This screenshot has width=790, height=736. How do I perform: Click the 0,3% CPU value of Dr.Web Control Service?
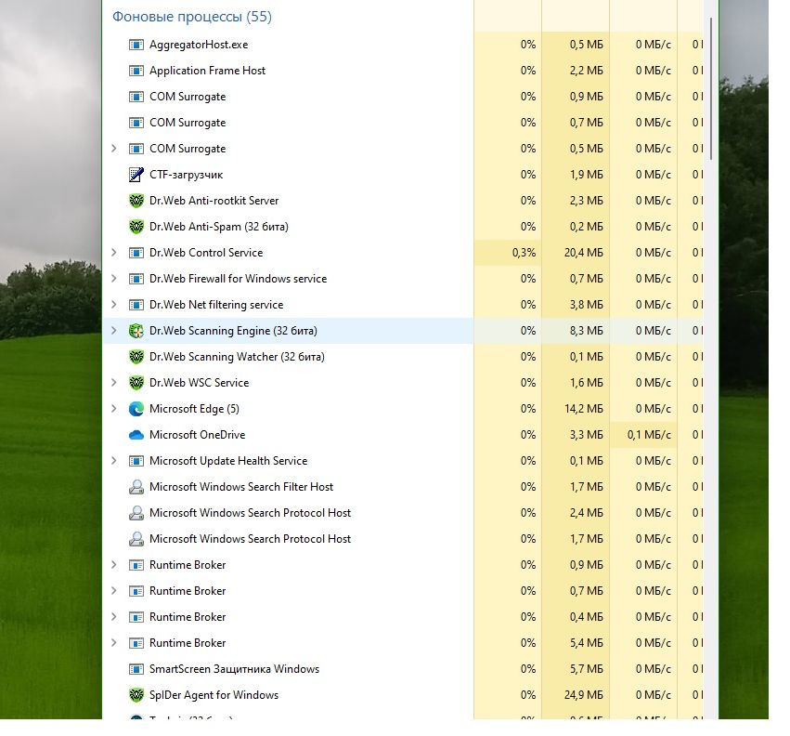tap(524, 253)
